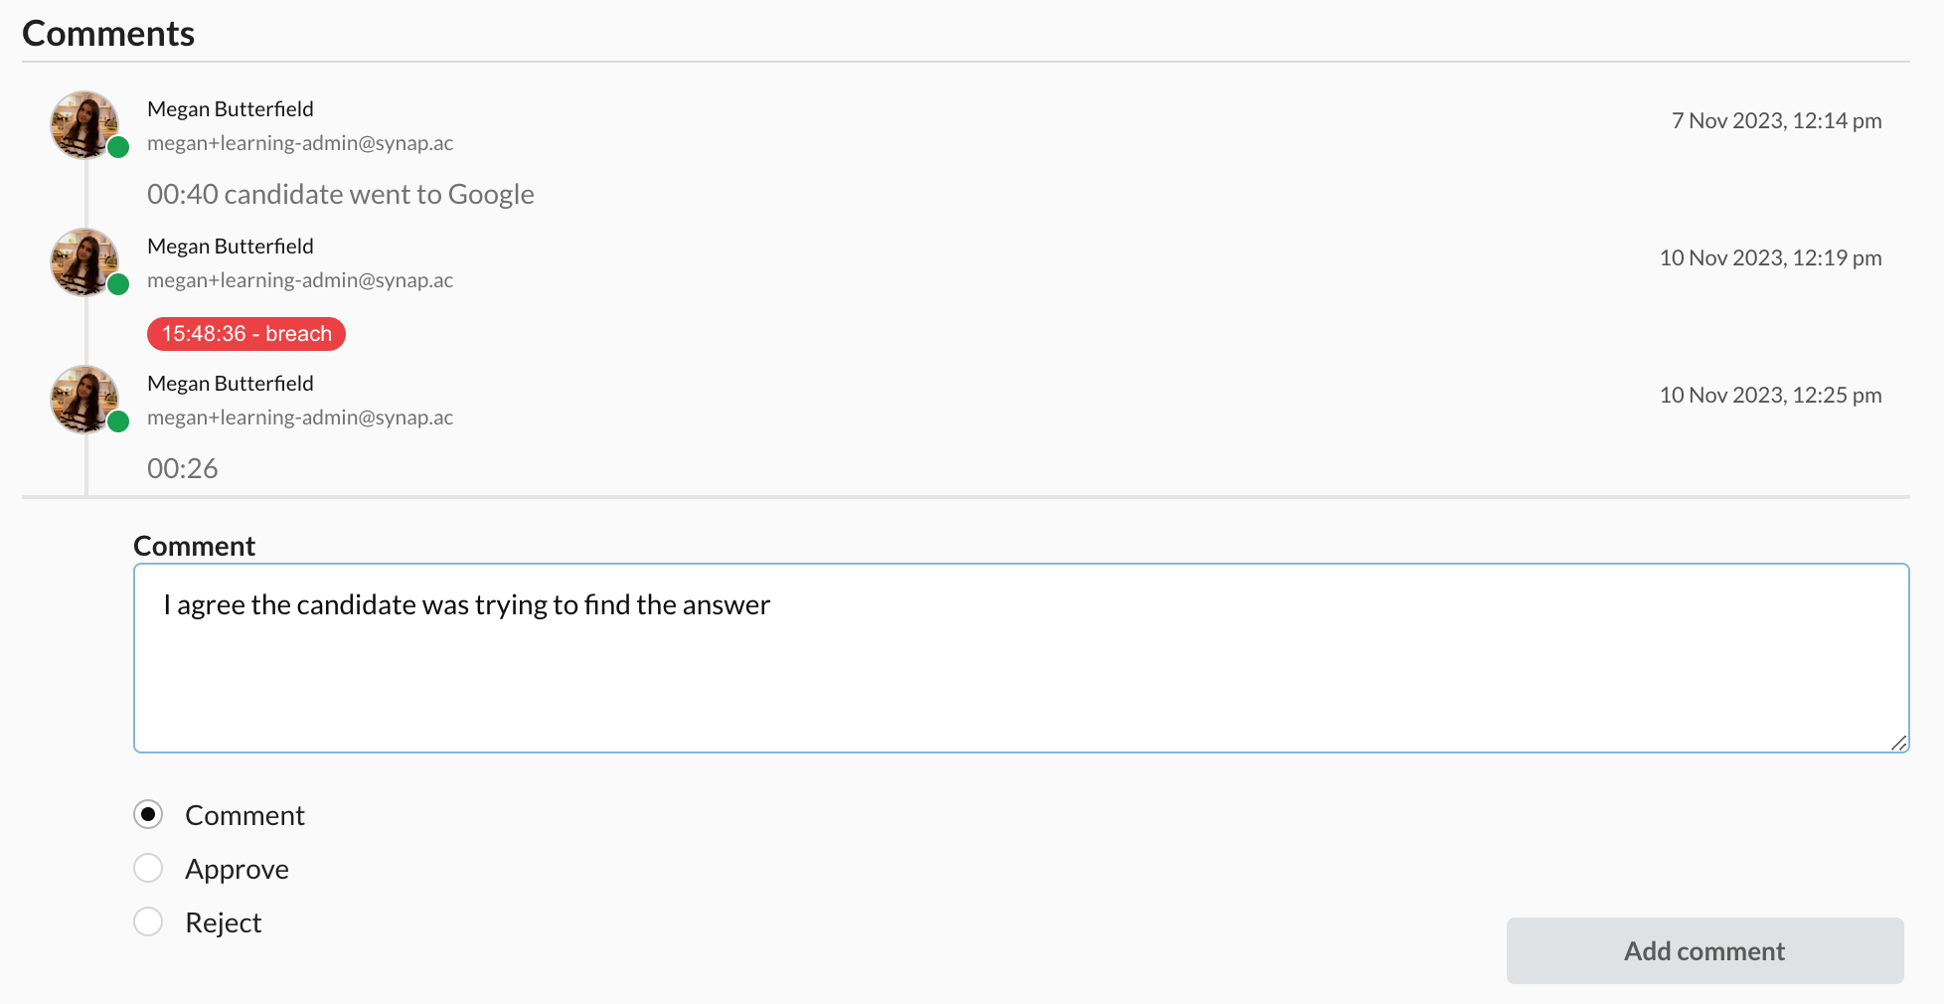Click the email address on the 7 Nov comment
Image resolution: width=1944 pixels, height=1004 pixels.
(300, 143)
